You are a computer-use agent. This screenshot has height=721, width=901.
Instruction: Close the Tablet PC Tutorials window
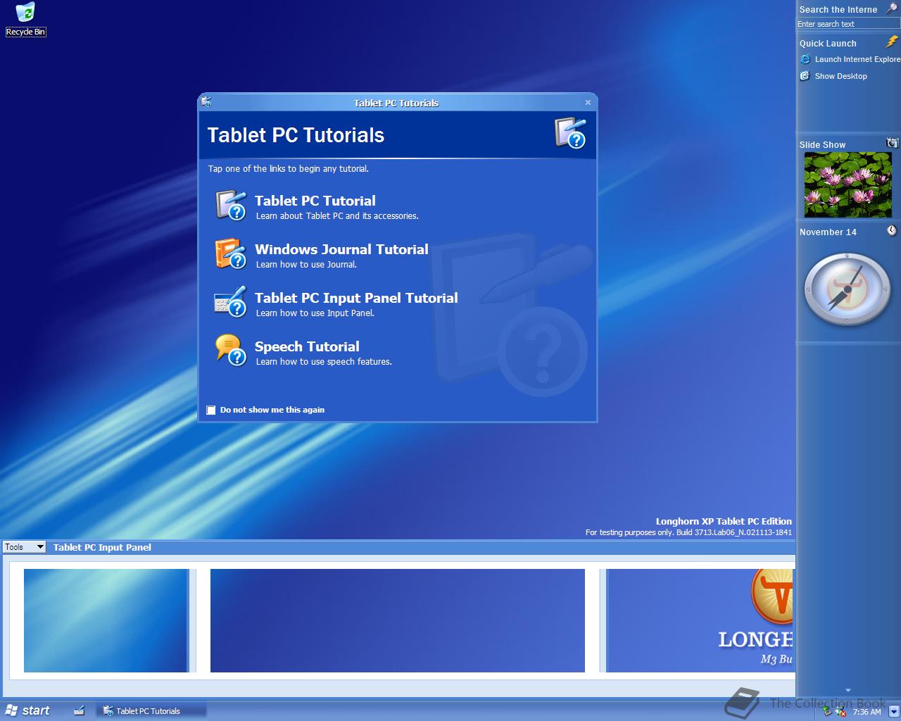tap(588, 102)
